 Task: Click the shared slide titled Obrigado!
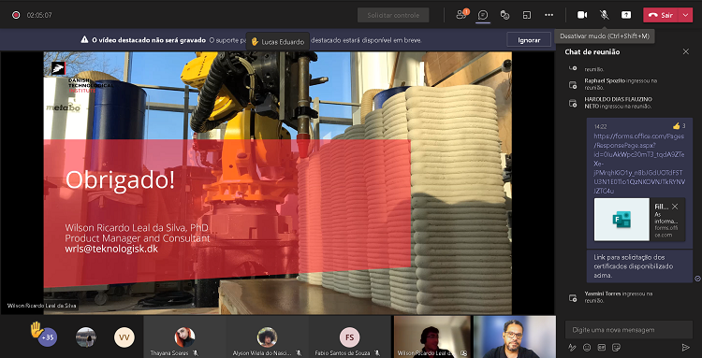(x=278, y=182)
